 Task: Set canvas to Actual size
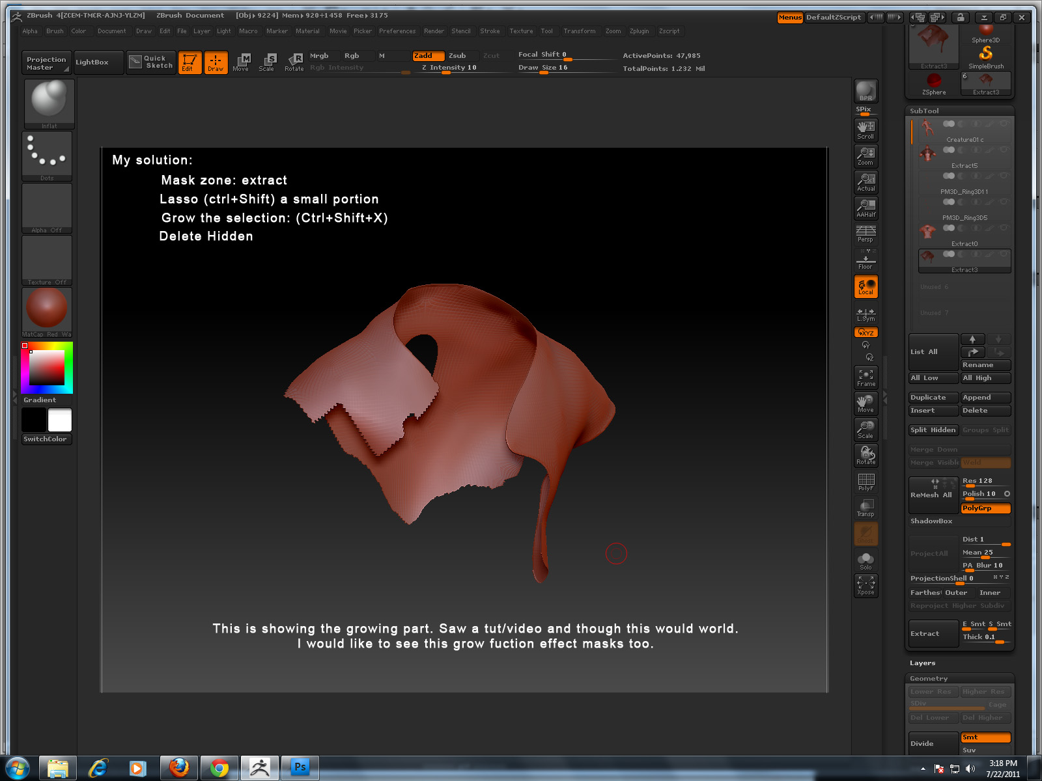[866, 182]
